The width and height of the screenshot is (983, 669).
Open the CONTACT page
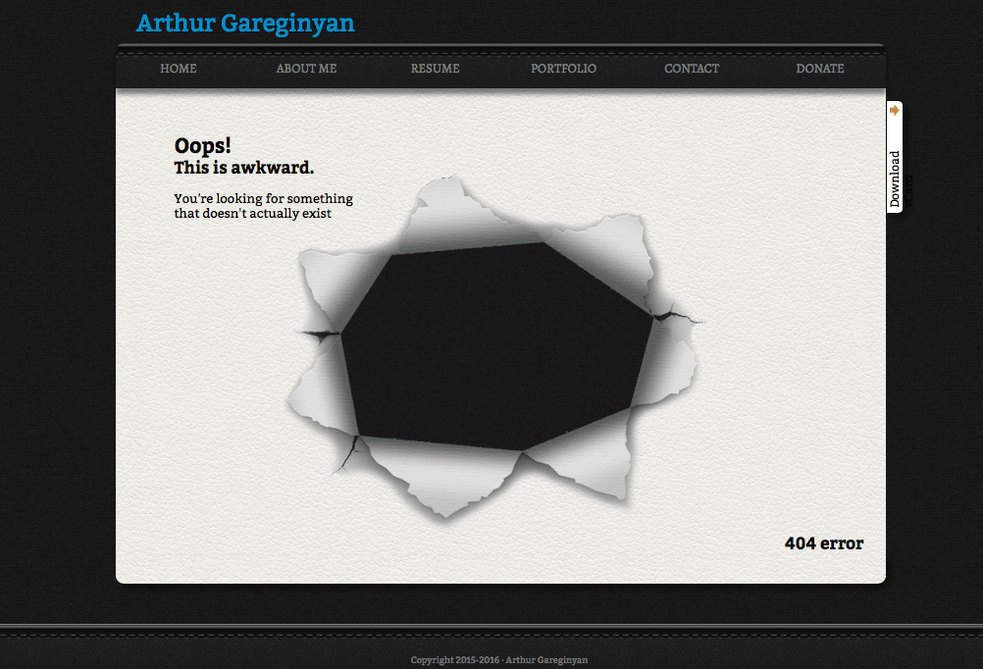point(692,69)
